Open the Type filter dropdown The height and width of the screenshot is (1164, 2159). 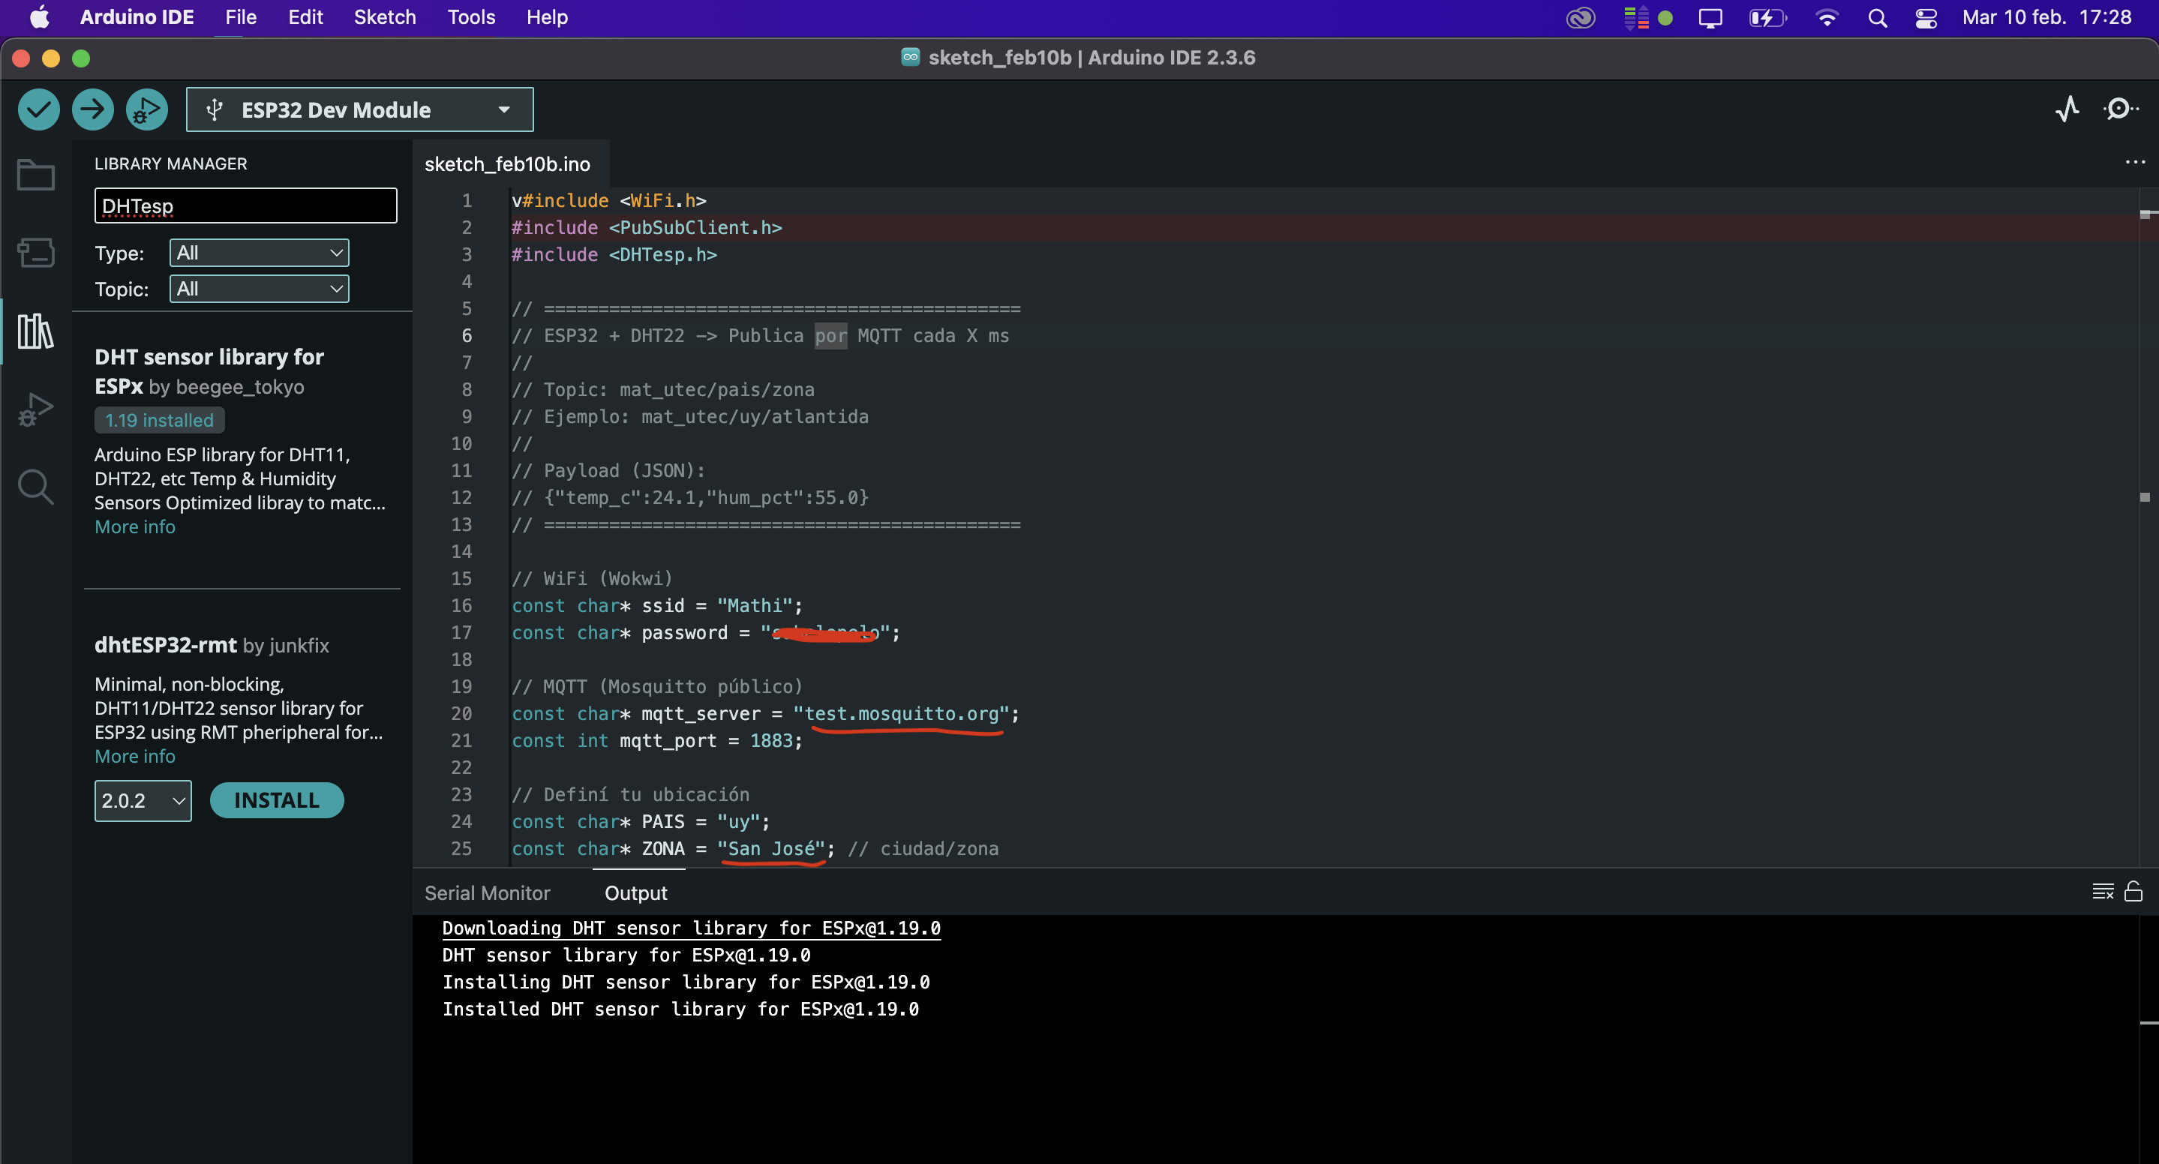(x=259, y=253)
